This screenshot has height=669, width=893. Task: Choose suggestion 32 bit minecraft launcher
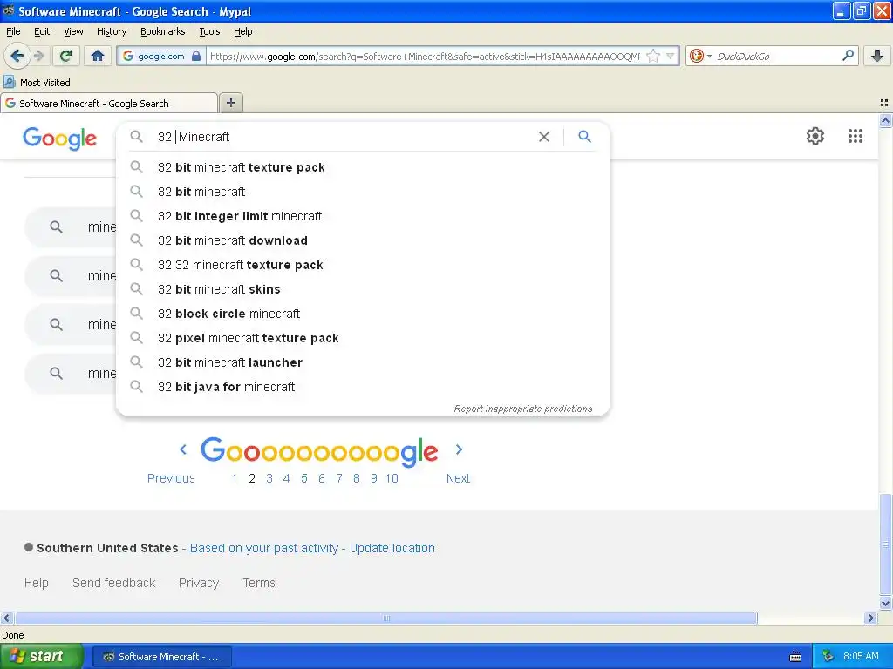(x=363, y=362)
